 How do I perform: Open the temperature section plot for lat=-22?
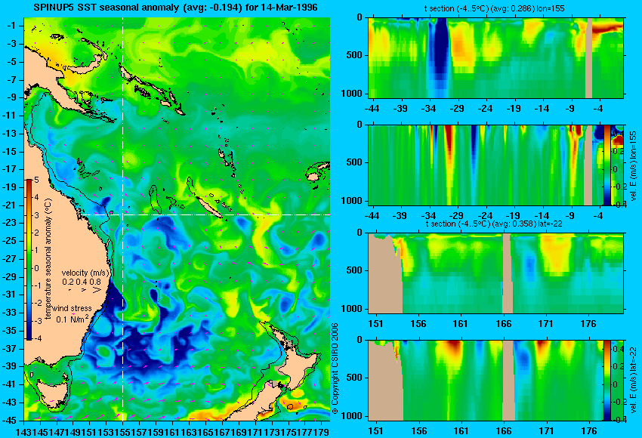click(495, 273)
